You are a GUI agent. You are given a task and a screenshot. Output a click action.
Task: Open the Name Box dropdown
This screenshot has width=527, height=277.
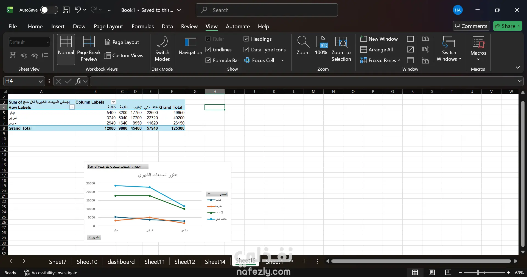tap(41, 81)
